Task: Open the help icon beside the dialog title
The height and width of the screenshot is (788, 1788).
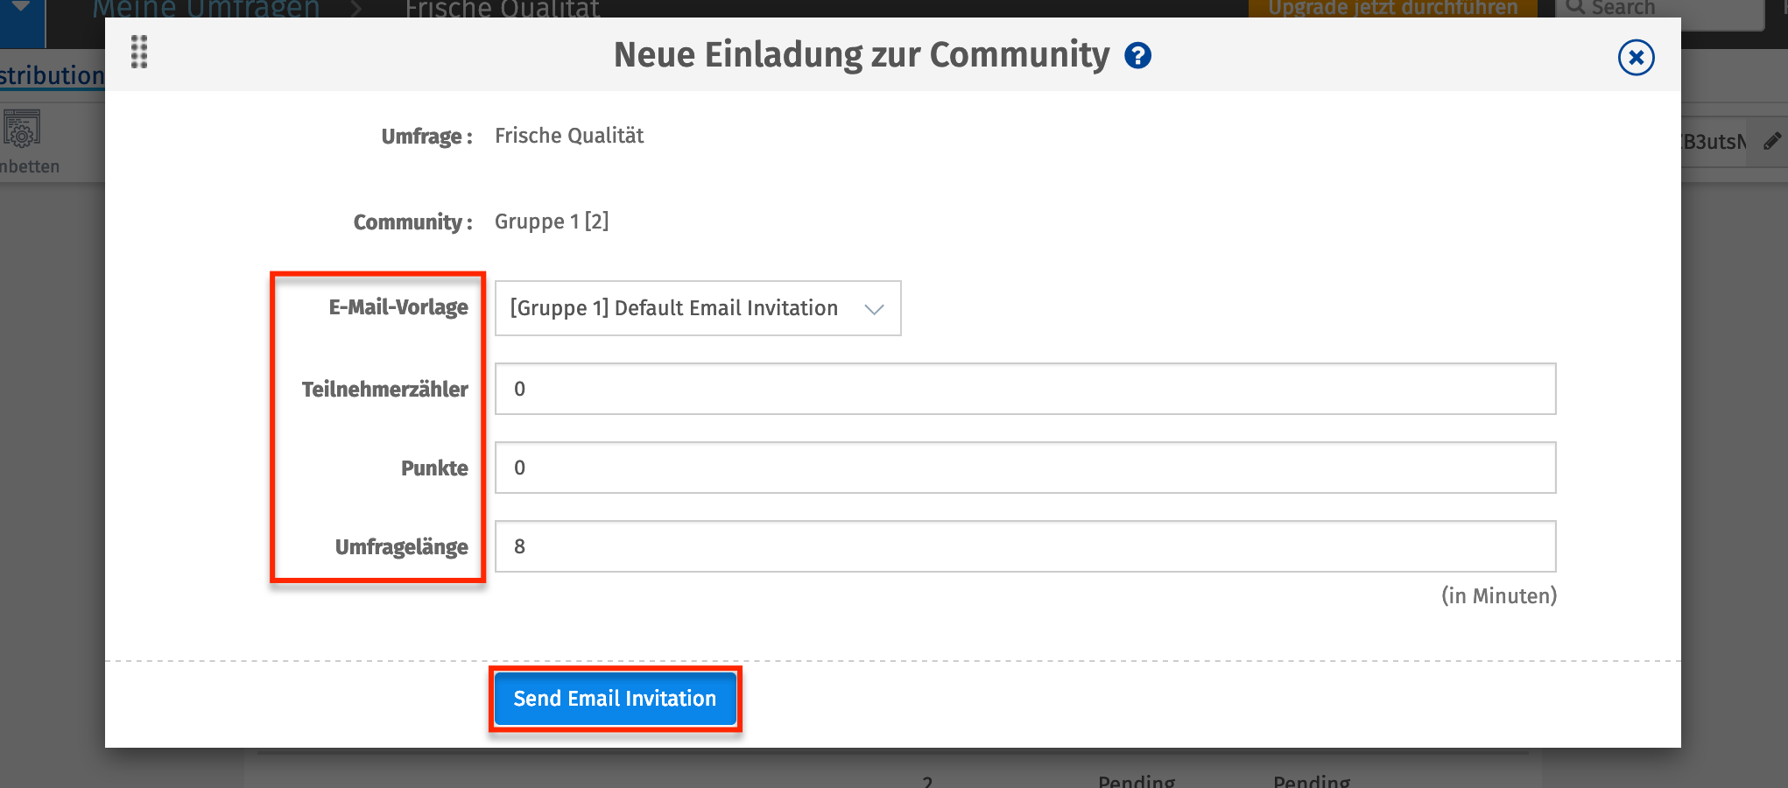Action: 1137,54
